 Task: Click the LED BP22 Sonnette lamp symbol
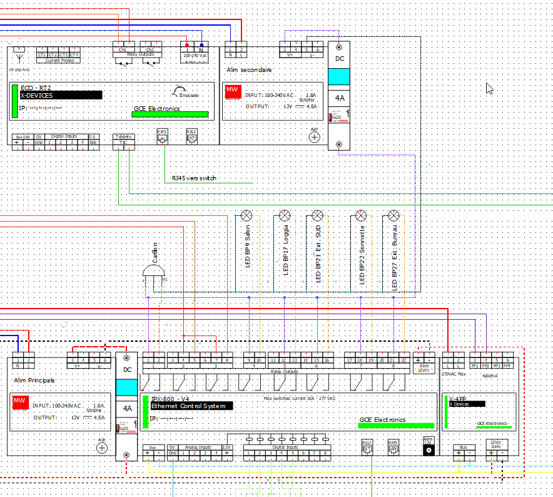361,215
